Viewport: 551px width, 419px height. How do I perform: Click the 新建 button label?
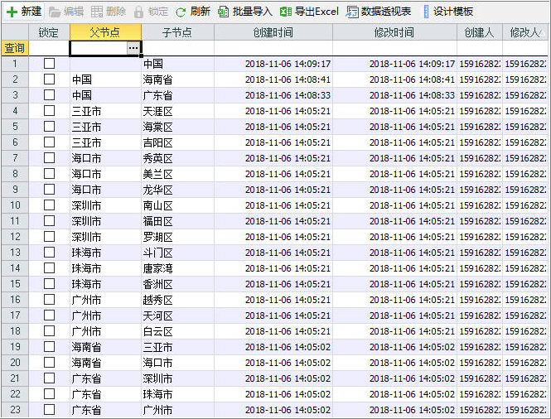pyautogui.click(x=31, y=12)
